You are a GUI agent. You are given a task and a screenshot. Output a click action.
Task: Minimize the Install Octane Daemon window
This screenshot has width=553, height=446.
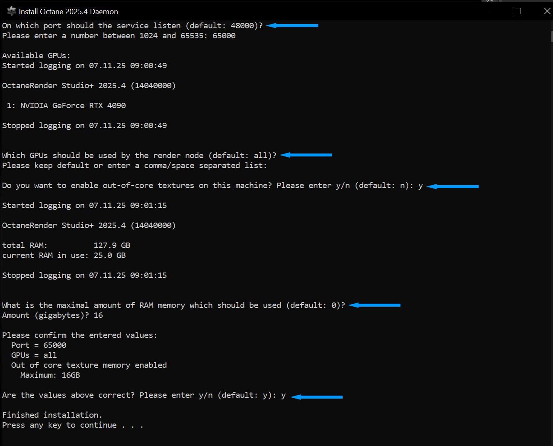(489, 11)
